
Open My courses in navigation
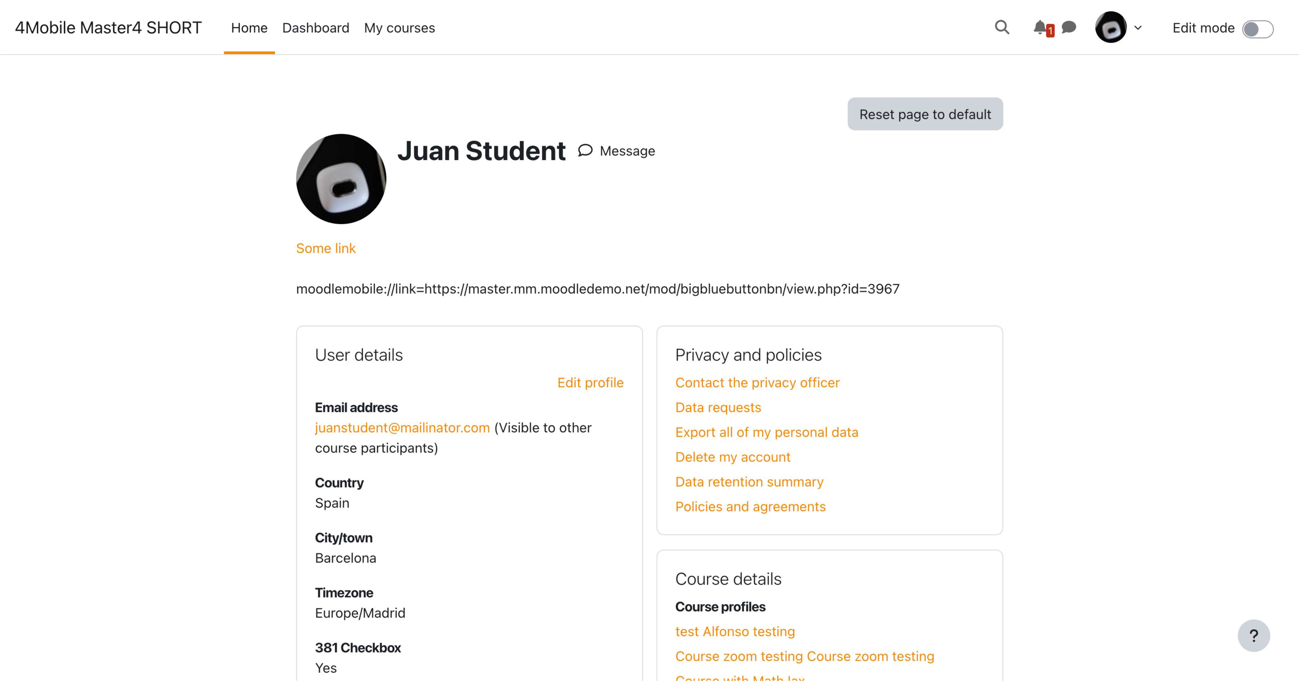pos(399,28)
